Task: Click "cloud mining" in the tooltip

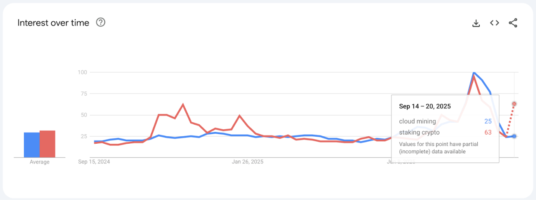Action: click(418, 122)
